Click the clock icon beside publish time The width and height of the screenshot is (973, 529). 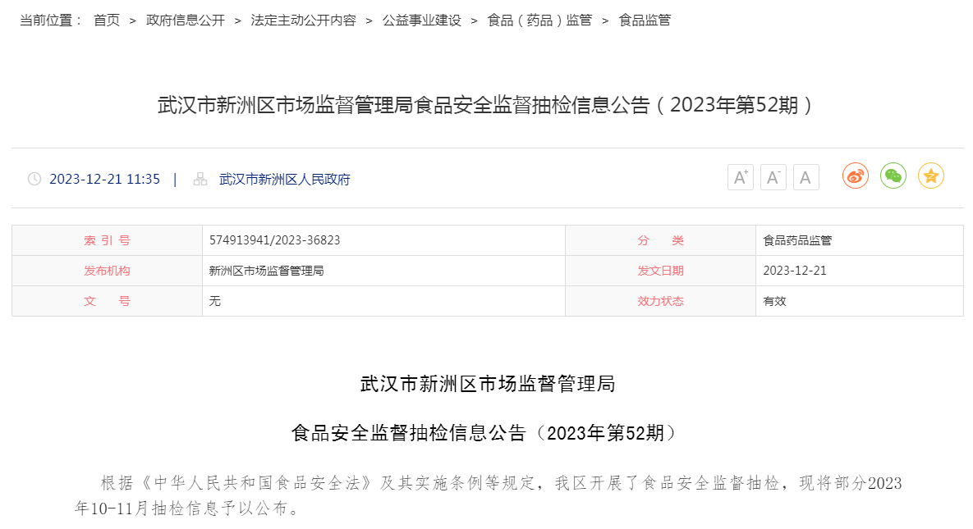34,180
